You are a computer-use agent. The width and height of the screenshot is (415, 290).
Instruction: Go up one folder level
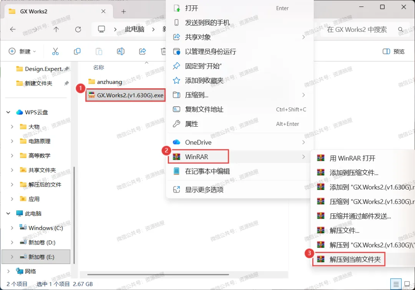click(x=56, y=29)
